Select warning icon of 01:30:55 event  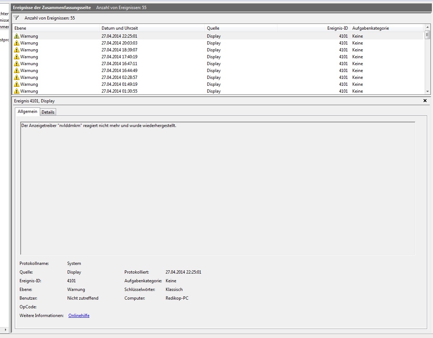[17, 91]
